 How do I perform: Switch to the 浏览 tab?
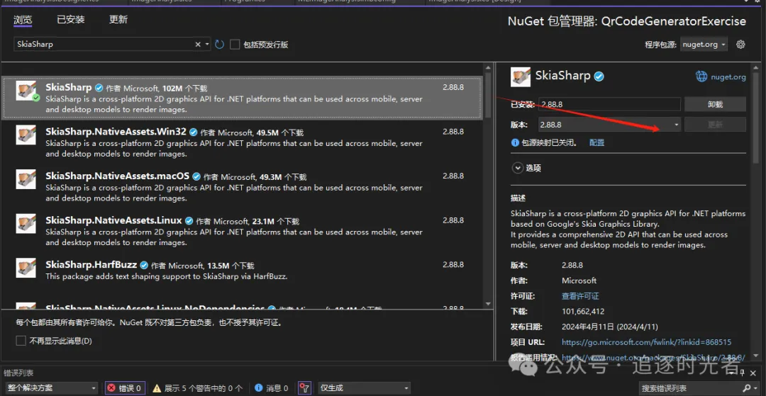pyautogui.click(x=23, y=20)
